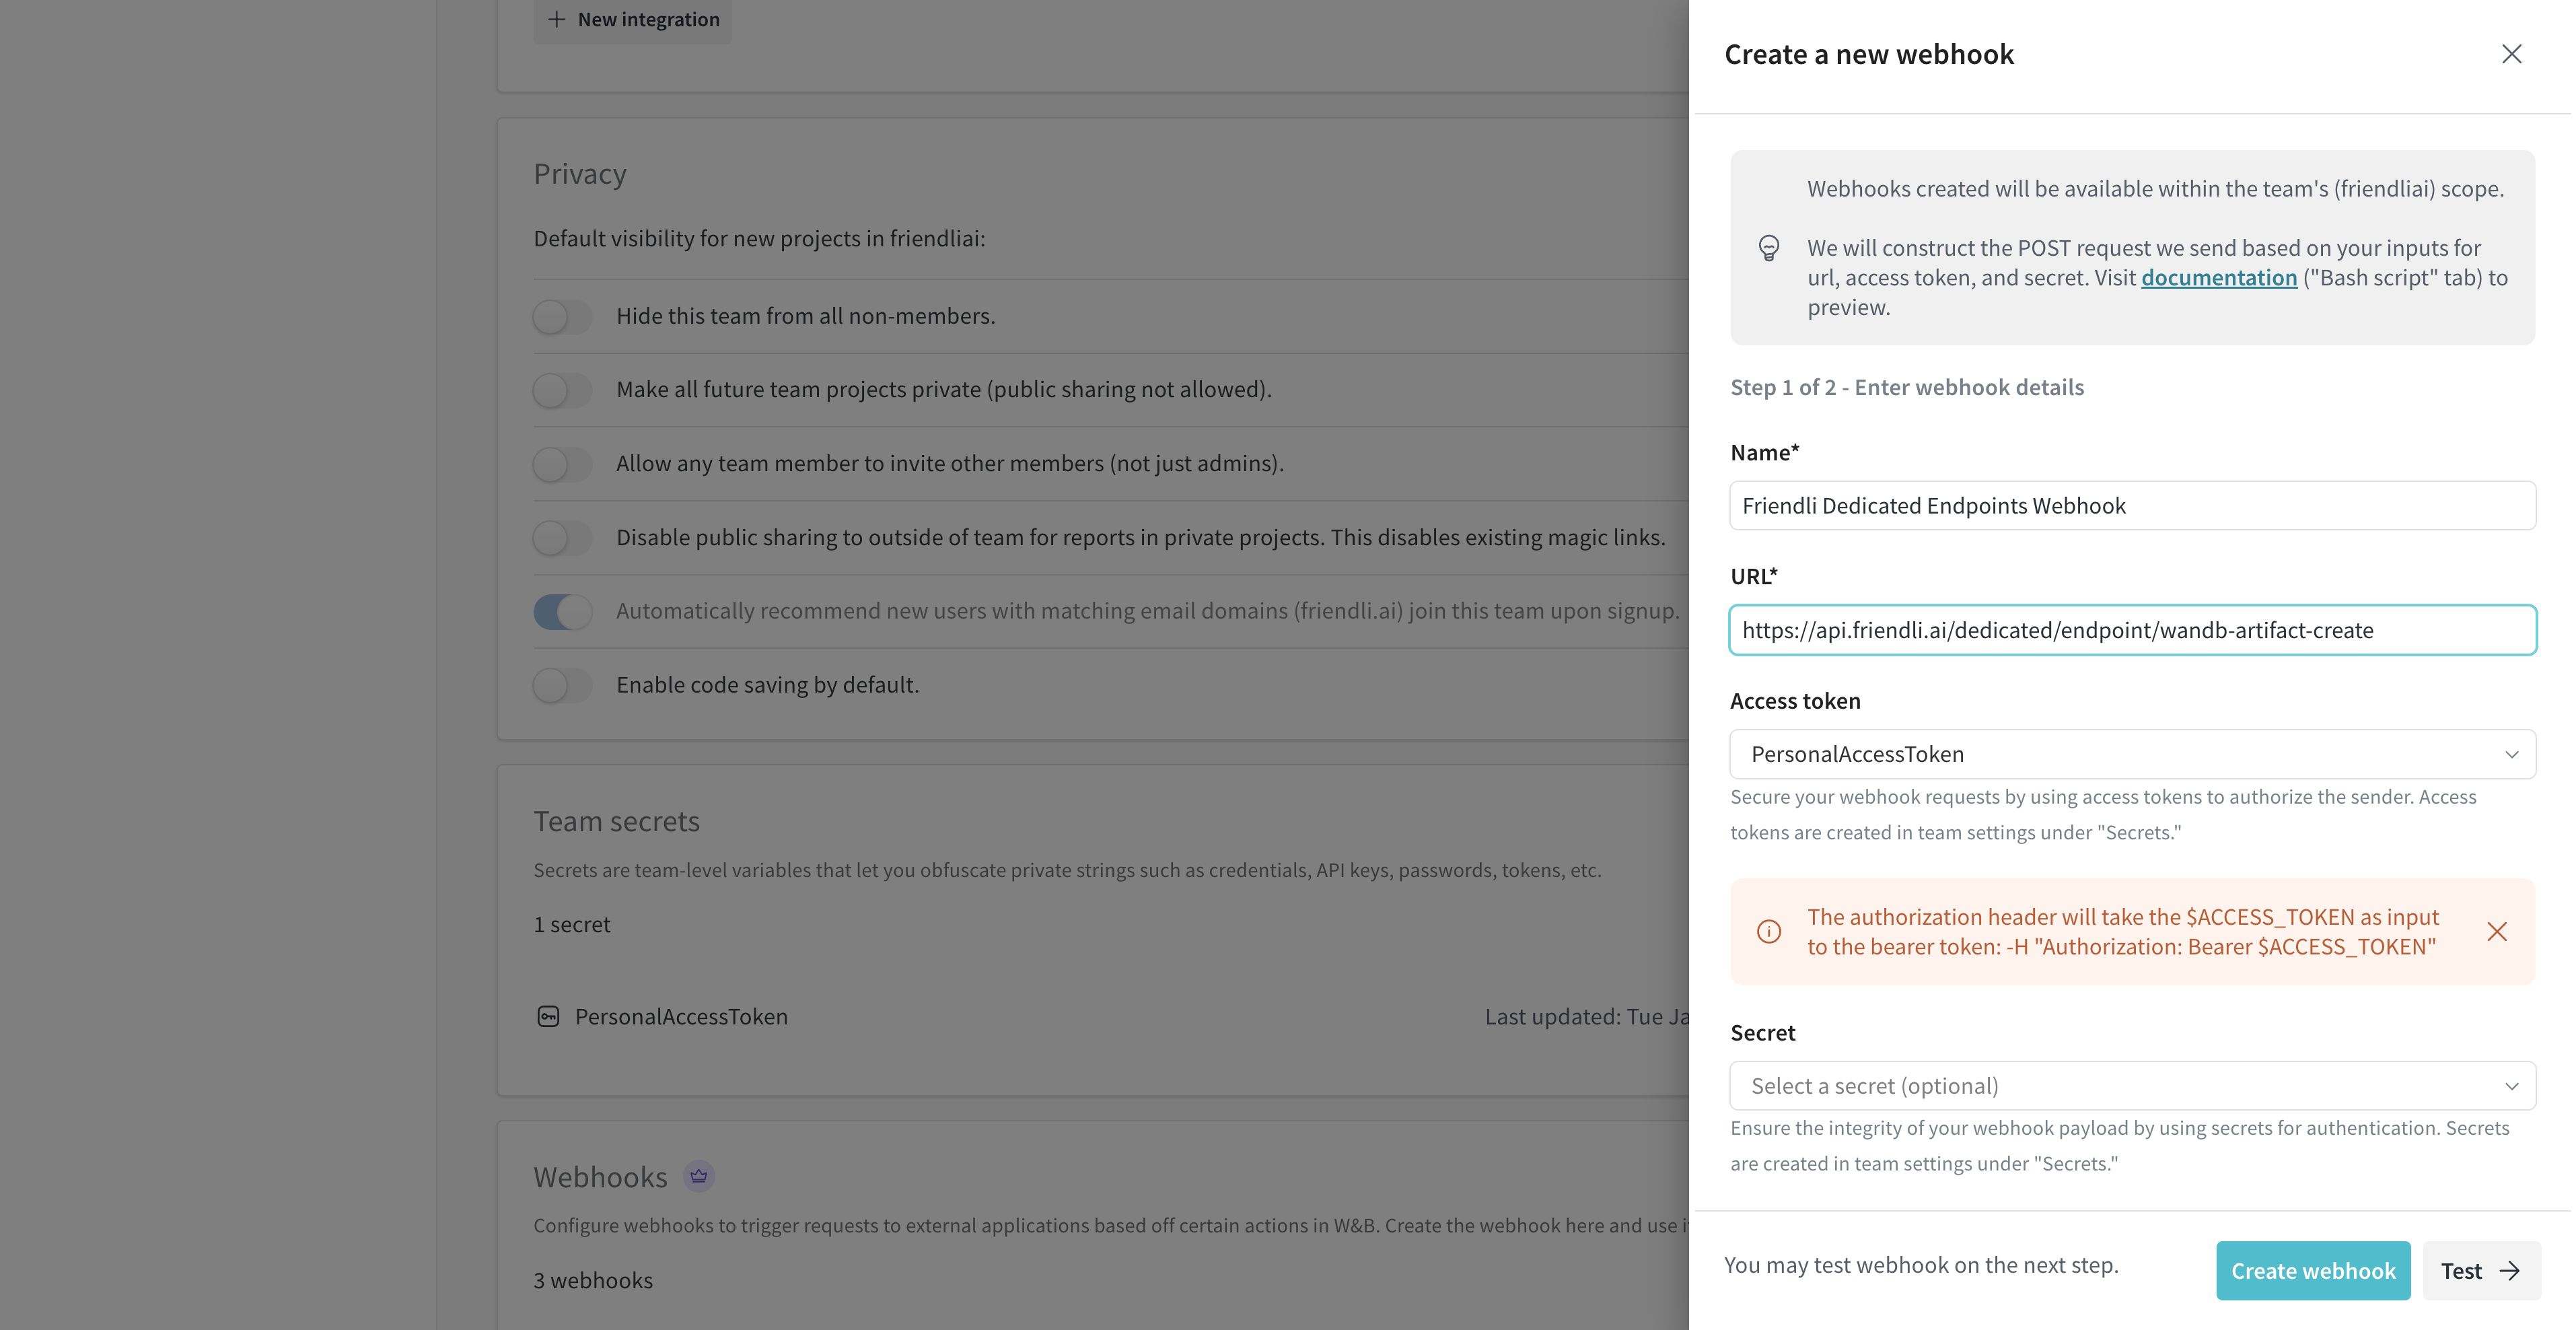
Task: Click the Test button
Action: pos(2481,1271)
